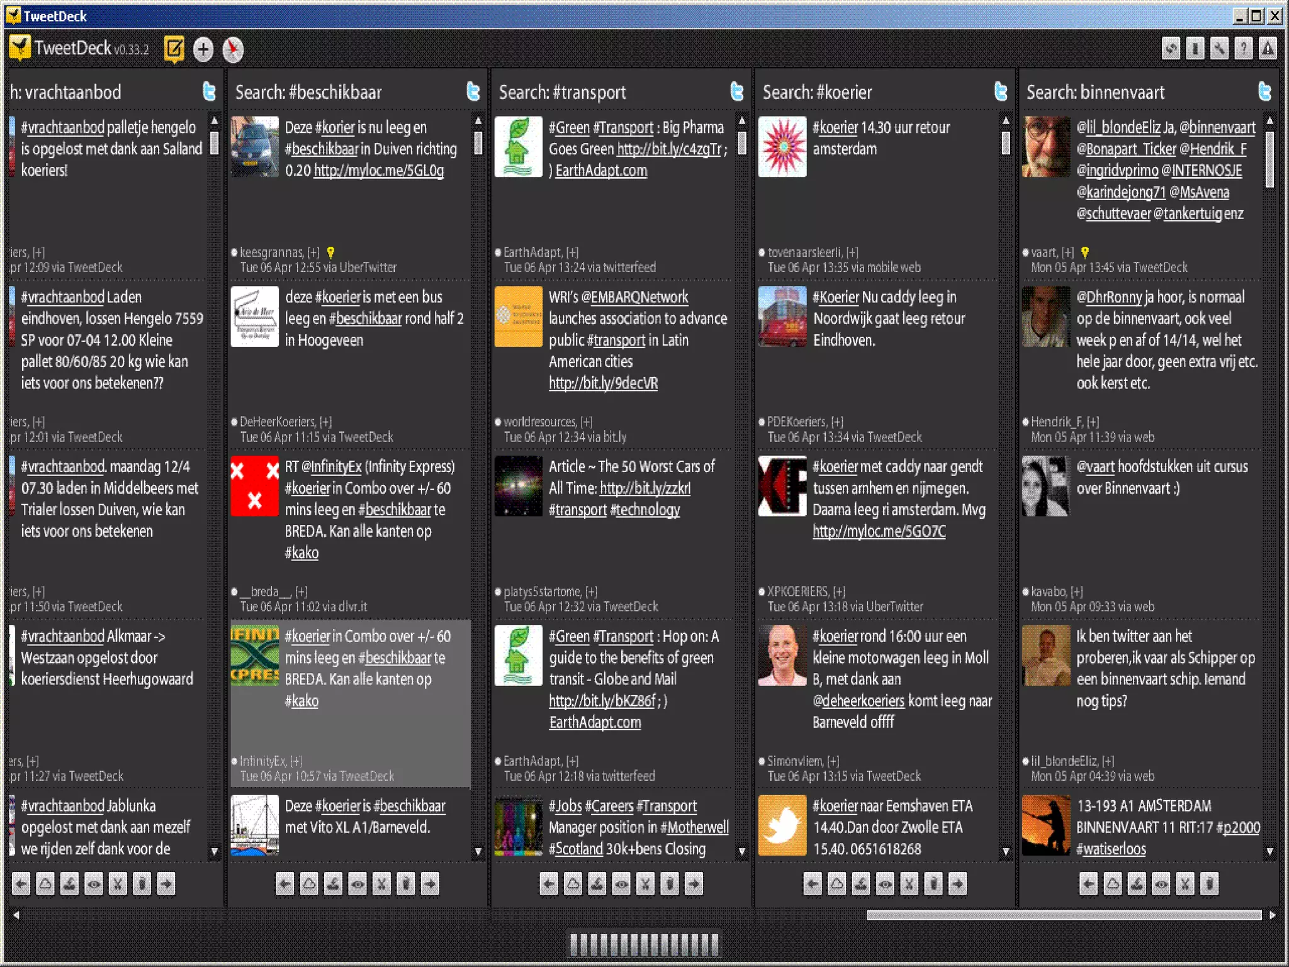Click trash icon under #beschikbaar column

point(406,885)
